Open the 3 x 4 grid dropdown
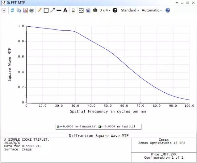Image resolution: width=197 pixels, height=163 pixels. pyautogui.click(x=105, y=10)
